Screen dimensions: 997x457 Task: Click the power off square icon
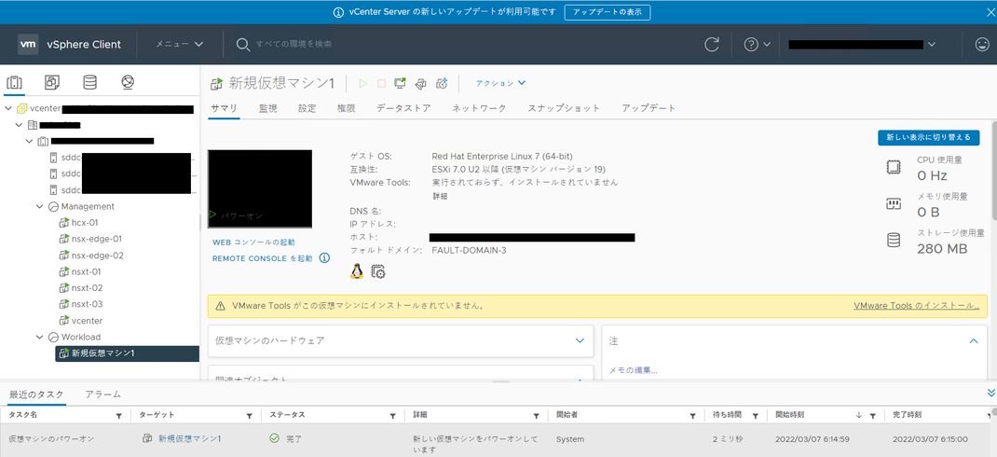click(381, 83)
